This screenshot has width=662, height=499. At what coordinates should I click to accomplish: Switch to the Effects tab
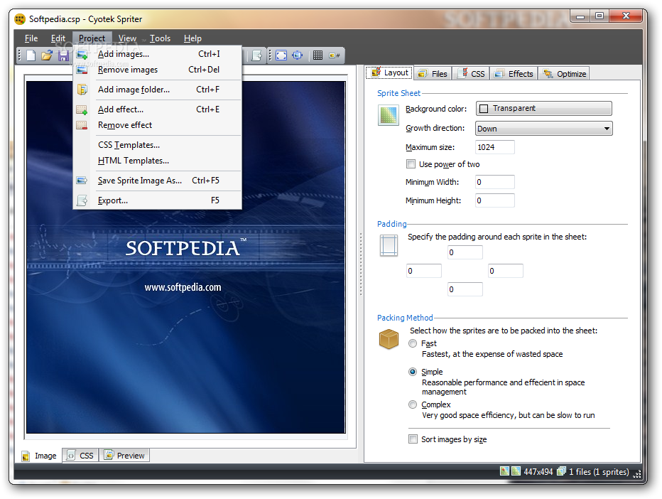pos(514,74)
